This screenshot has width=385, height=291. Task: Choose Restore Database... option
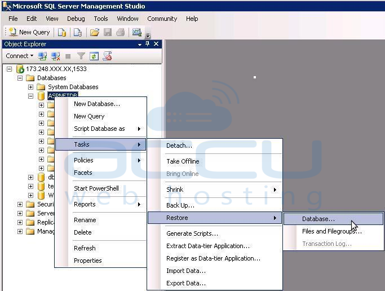point(334,219)
